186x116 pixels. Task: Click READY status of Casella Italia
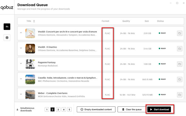coord(162,79)
